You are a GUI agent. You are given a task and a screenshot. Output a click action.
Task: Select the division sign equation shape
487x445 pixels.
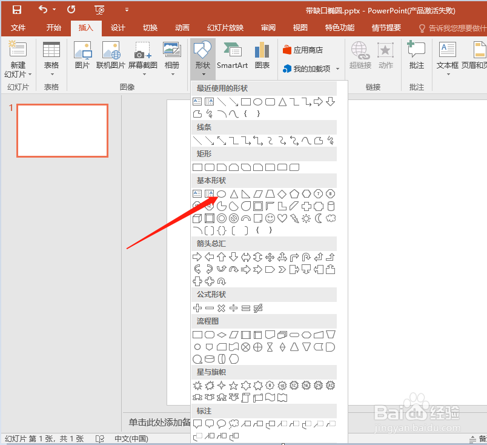coord(234,308)
